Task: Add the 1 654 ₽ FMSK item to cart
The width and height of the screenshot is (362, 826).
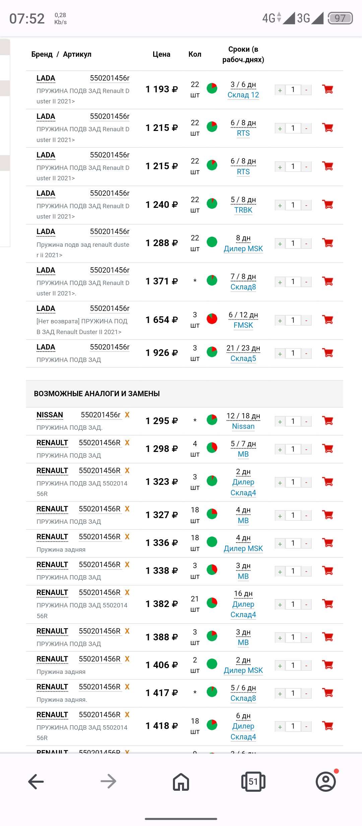Action: coord(327,320)
